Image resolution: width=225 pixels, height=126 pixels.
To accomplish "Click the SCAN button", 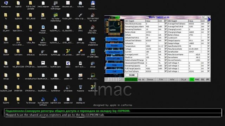I will coord(131,75).
